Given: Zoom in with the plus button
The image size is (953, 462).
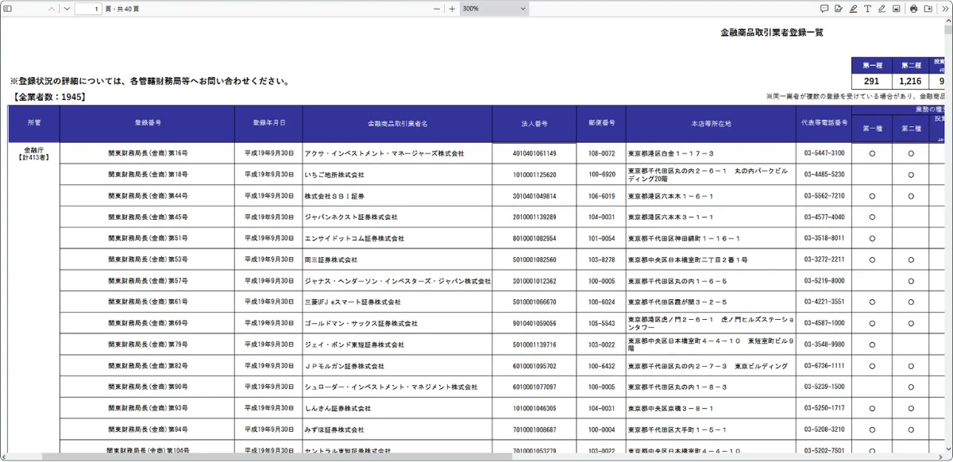Looking at the screenshot, I should 452,9.
